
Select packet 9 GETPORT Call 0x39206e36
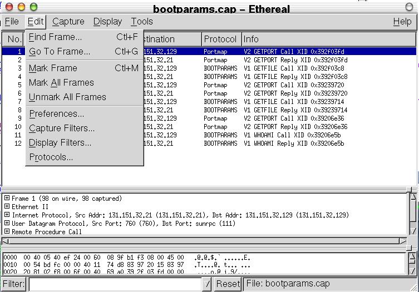coord(209,118)
